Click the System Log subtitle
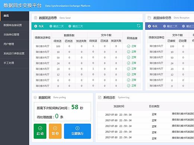194x145 pixels. click(x=123, y=97)
